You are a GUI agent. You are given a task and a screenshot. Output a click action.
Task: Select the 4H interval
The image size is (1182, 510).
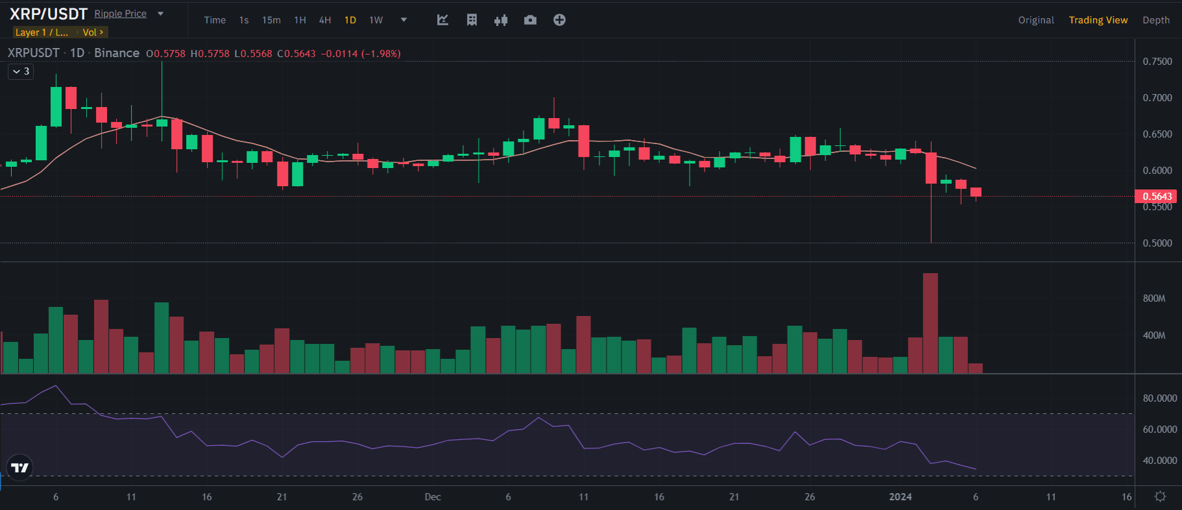tap(325, 20)
